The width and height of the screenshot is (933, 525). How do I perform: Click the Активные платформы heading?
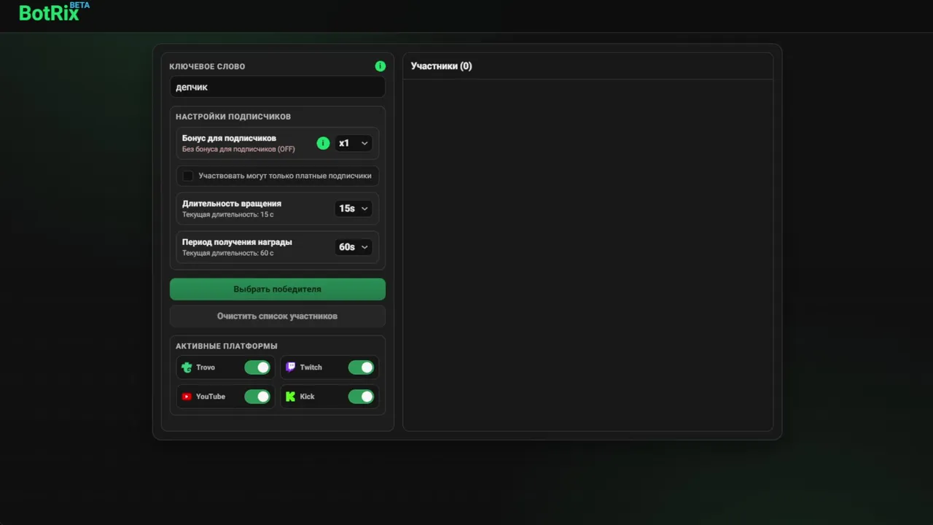click(x=227, y=346)
